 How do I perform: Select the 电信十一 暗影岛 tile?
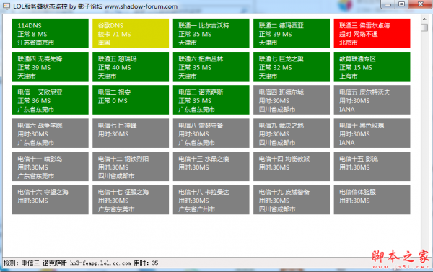pyautogui.click(x=51, y=167)
